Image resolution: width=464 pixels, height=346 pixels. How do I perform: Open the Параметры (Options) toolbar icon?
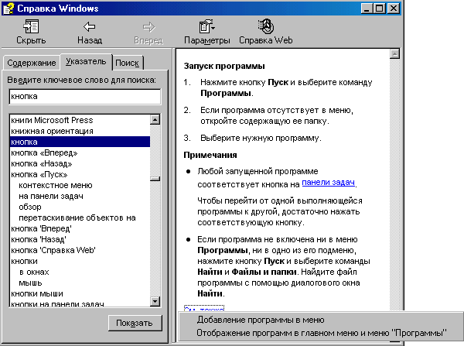tap(206, 26)
